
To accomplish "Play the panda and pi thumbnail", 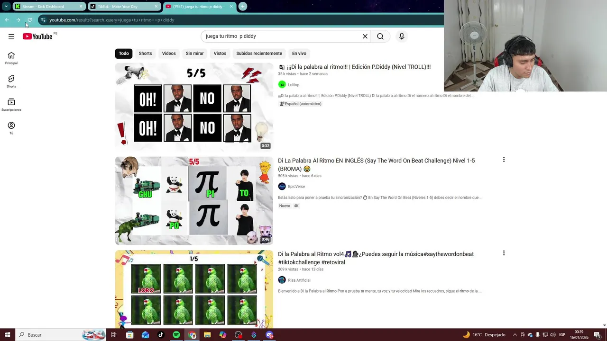I will click(x=194, y=201).
